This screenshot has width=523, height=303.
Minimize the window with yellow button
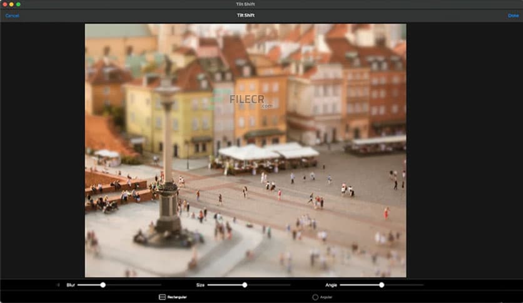point(11,4)
